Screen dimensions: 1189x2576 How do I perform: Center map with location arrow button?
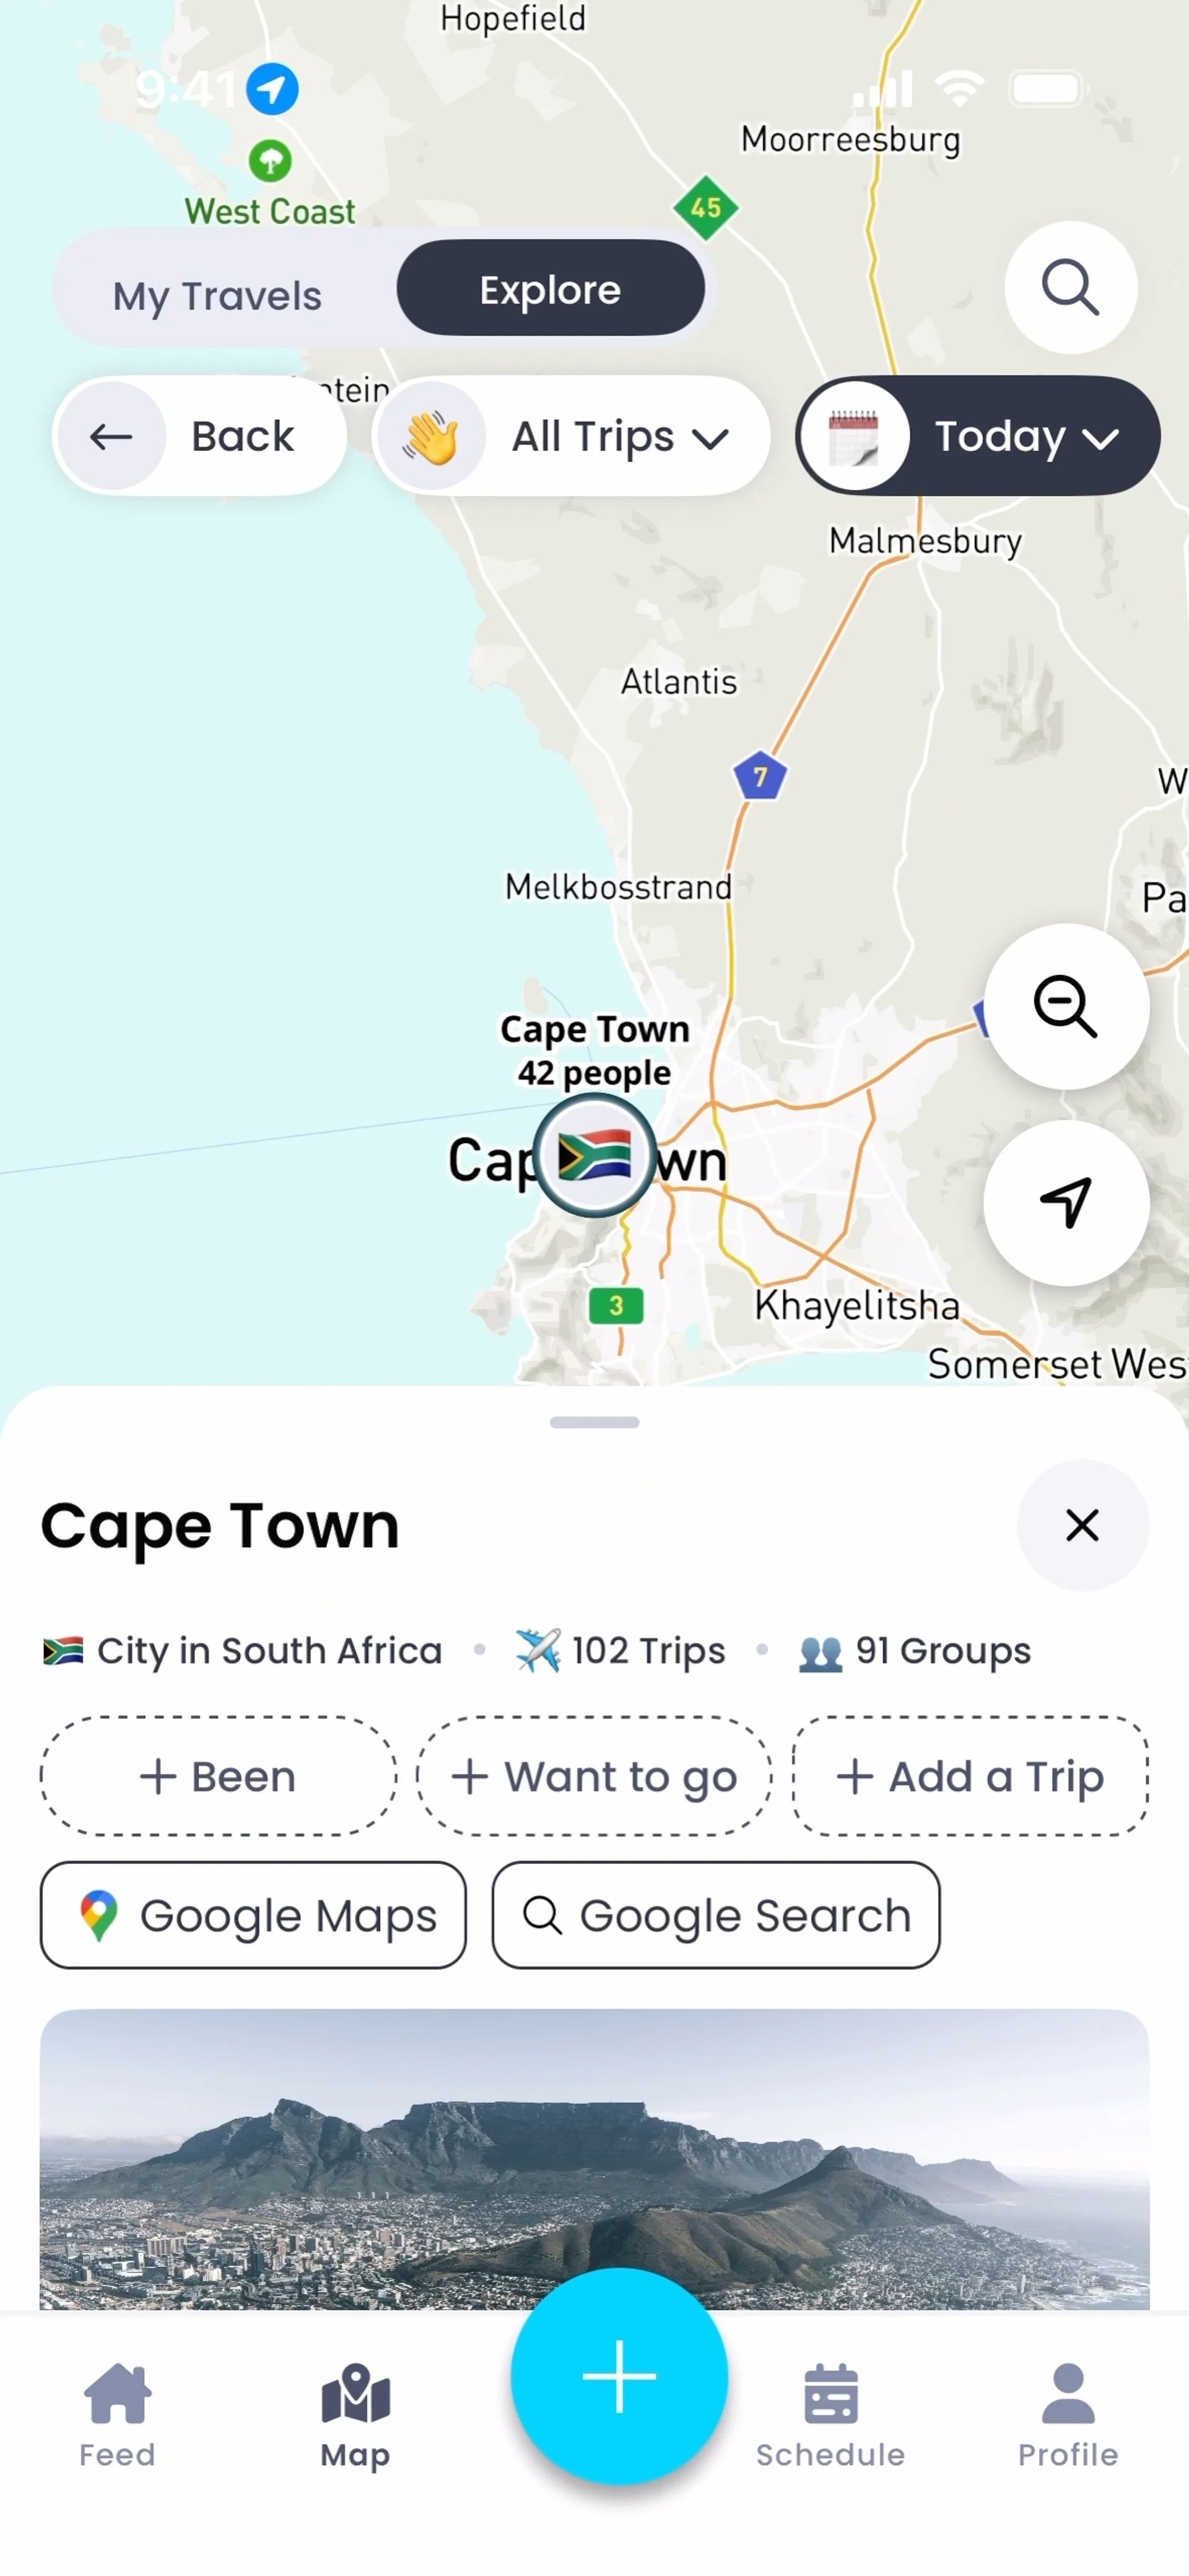point(1066,1202)
